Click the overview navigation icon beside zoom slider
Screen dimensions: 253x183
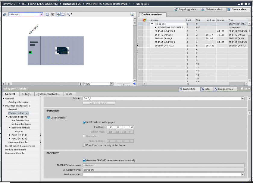[x=135, y=84]
